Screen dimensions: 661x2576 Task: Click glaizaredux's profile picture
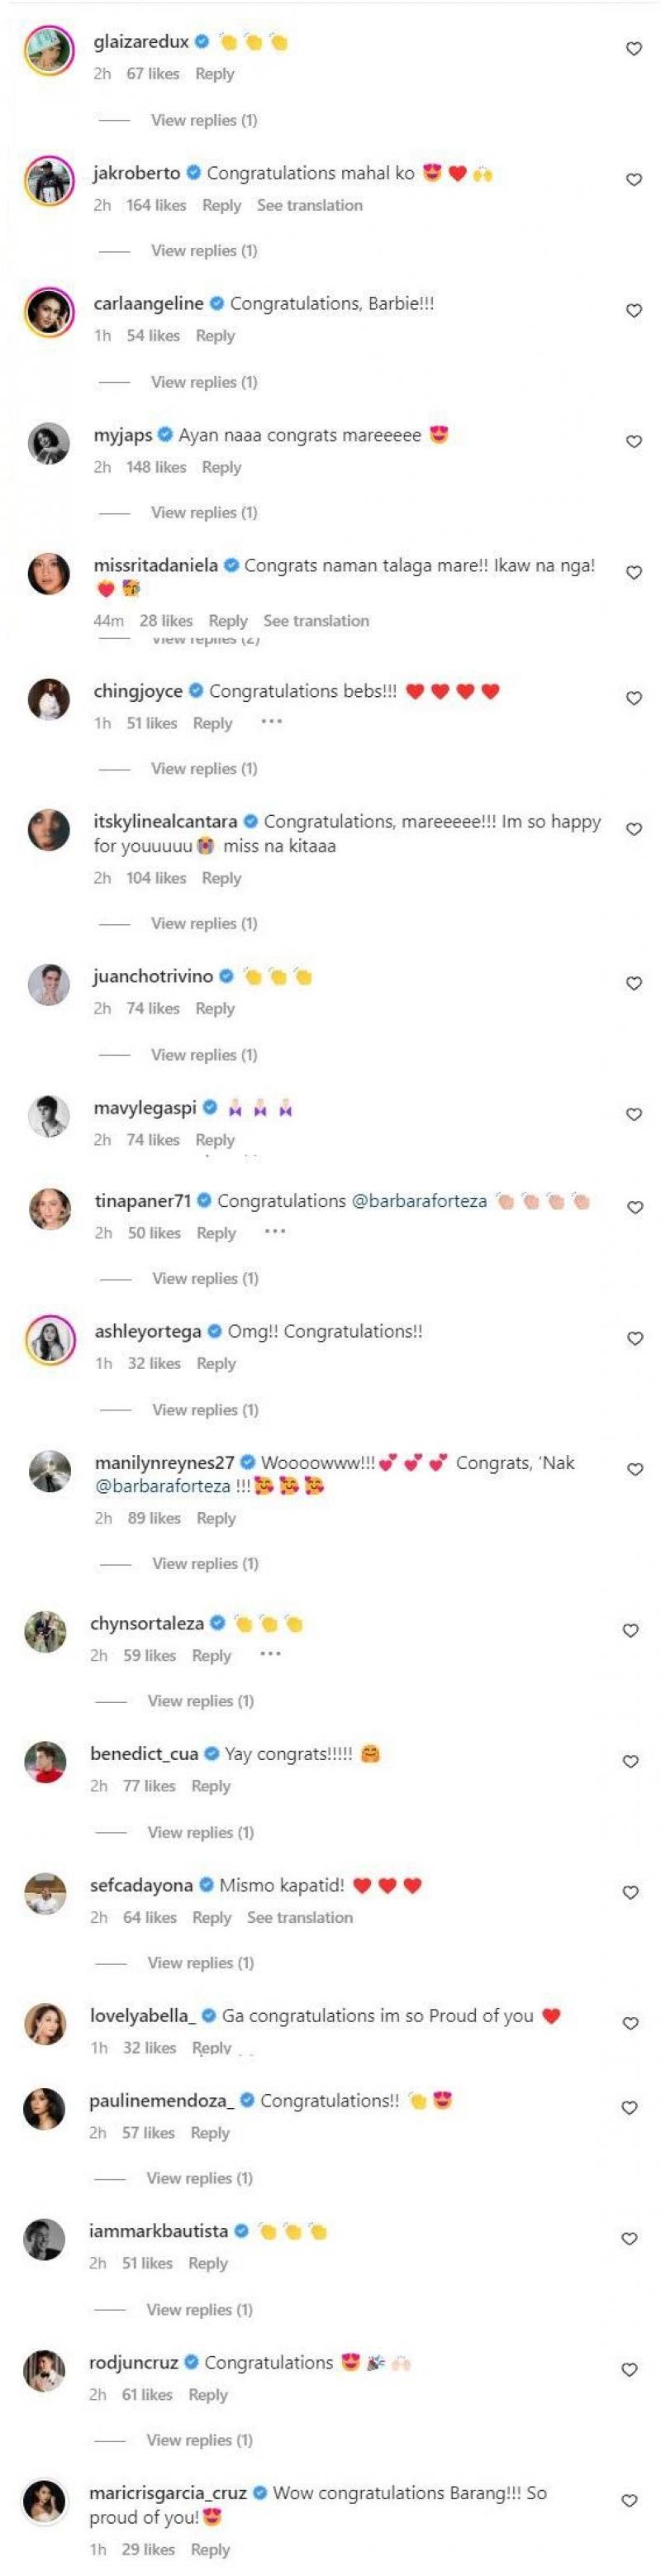click(x=49, y=50)
